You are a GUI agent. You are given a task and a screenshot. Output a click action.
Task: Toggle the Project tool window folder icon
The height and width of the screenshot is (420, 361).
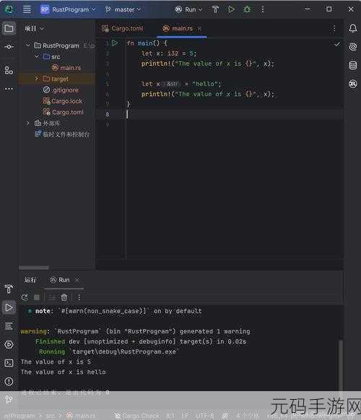[x=9, y=28]
